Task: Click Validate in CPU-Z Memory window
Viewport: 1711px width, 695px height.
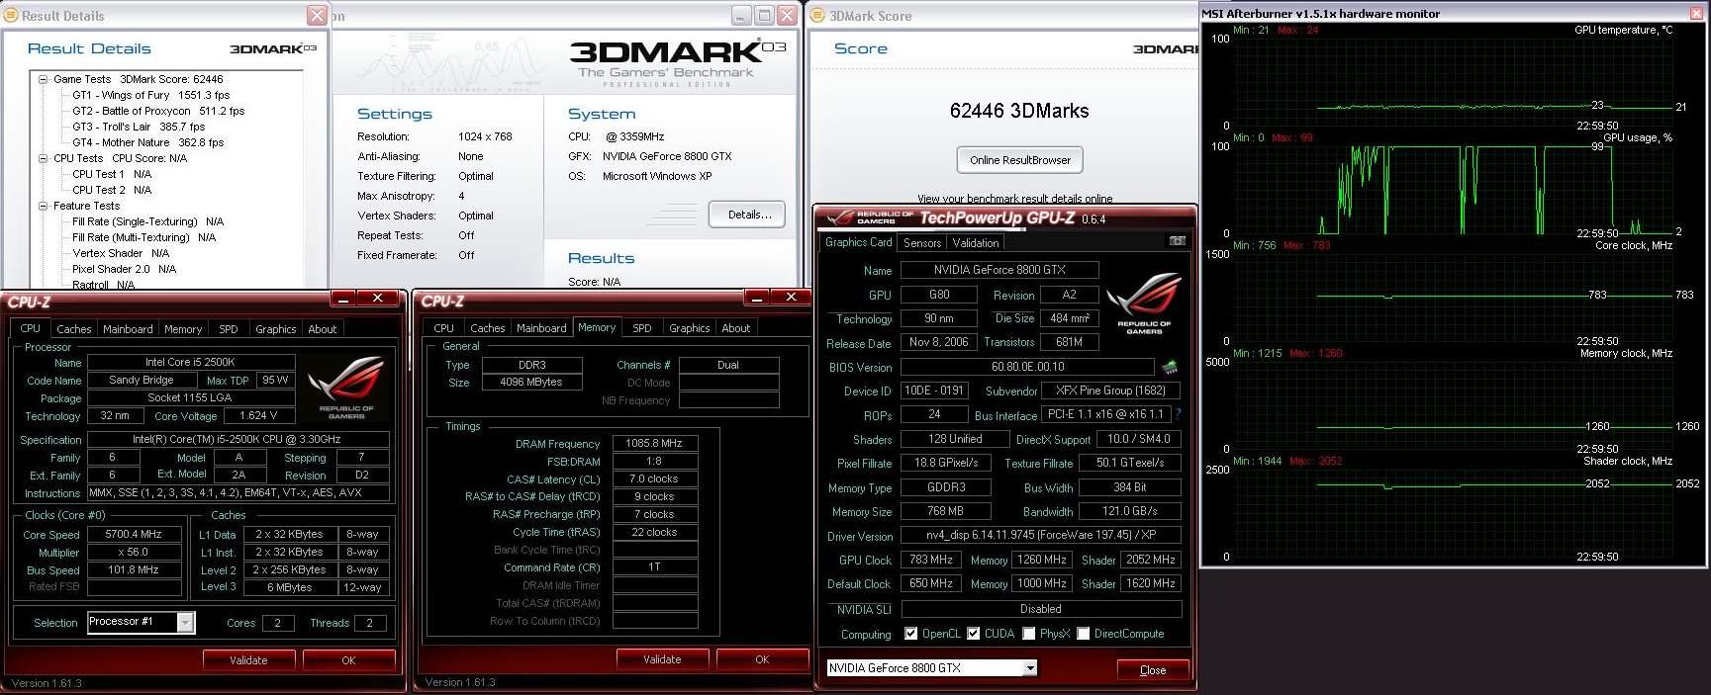Action: [x=663, y=658]
